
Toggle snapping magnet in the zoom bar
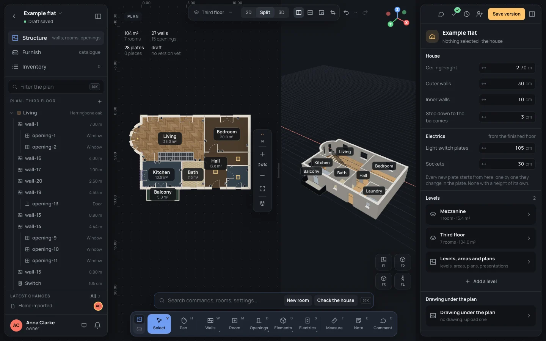tap(262, 203)
